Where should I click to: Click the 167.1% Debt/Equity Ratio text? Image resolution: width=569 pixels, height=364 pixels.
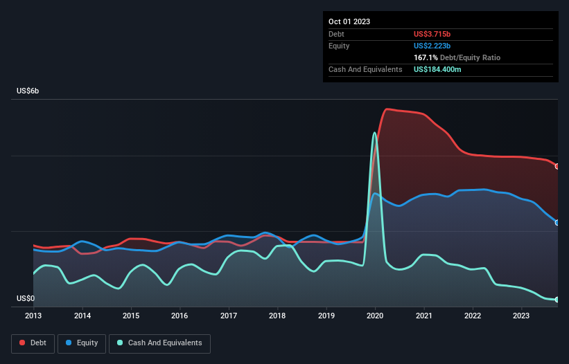point(457,57)
